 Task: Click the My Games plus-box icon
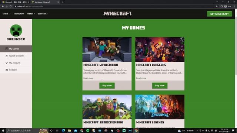(7, 49)
